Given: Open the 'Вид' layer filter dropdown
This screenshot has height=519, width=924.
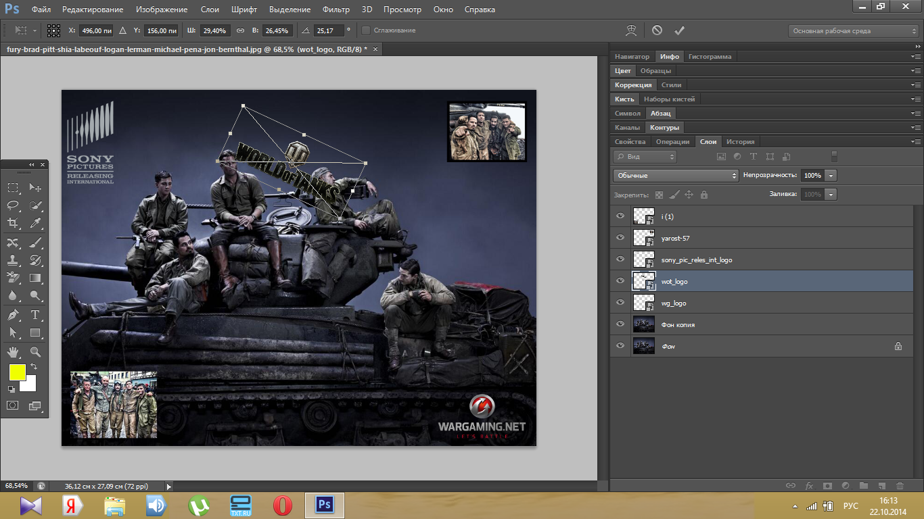Looking at the screenshot, I should [645, 156].
